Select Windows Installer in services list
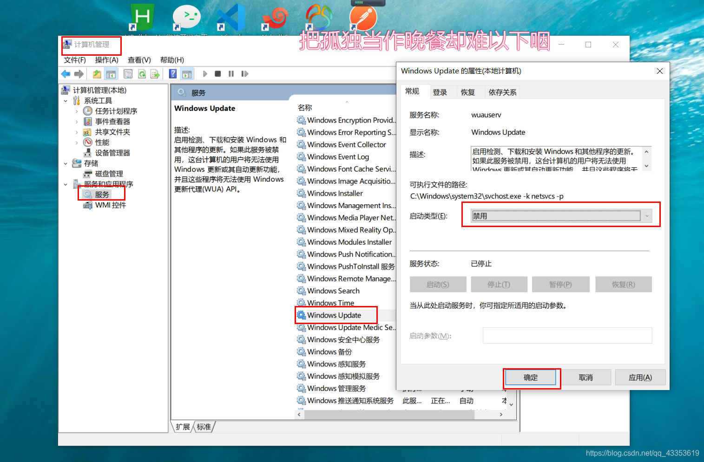Screen dimensions: 704x462 click(x=335, y=193)
